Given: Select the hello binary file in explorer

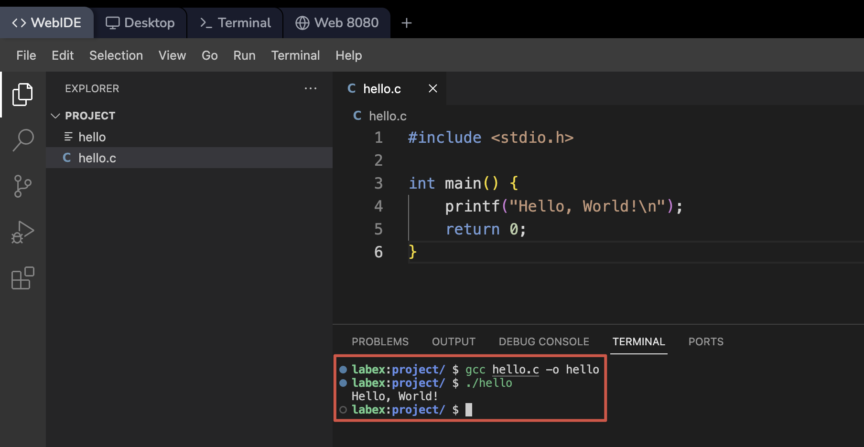Looking at the screenshot, I should pos(92,137).
